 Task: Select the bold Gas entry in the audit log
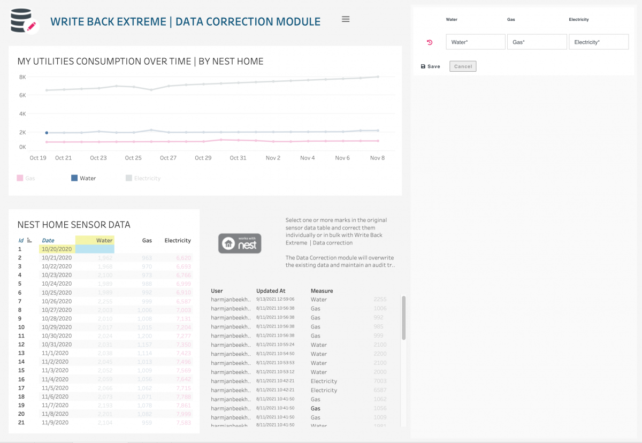315,408
